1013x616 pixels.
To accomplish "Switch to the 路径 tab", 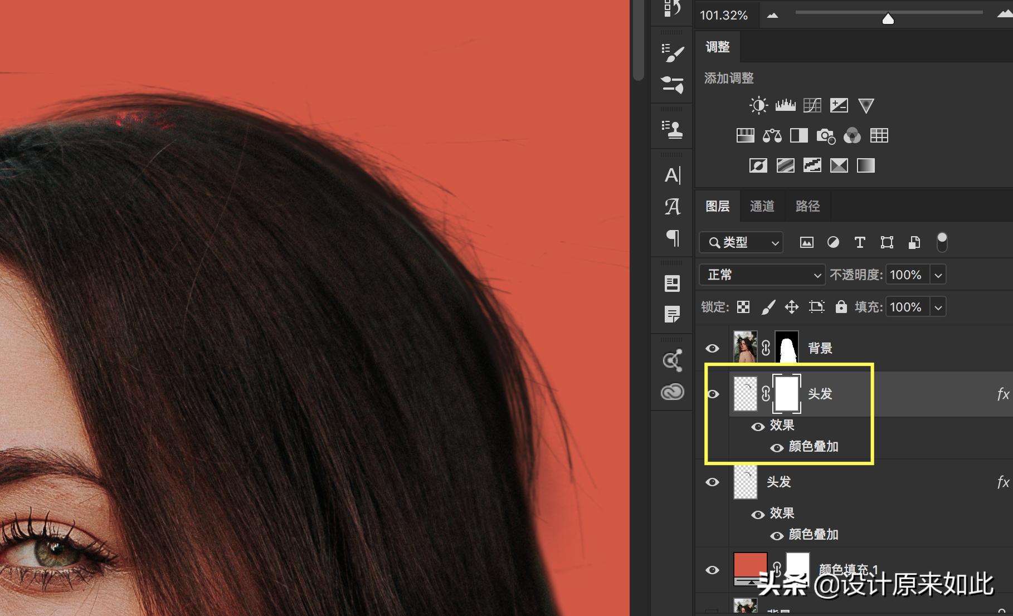I will [807, 206].
